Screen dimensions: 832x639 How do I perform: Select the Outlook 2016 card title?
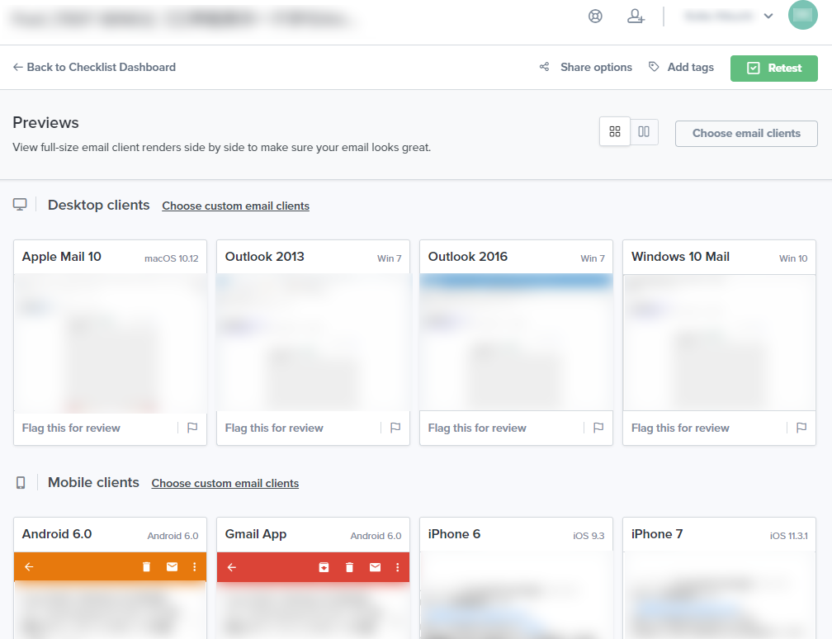click(x=467, y=257)
